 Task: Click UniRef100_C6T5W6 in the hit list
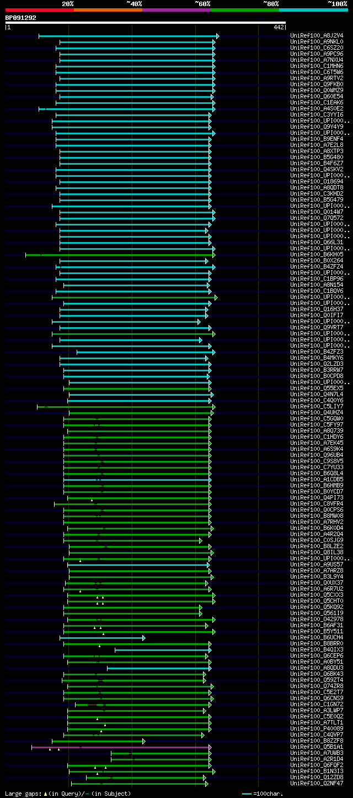click(x=317, y=72)
